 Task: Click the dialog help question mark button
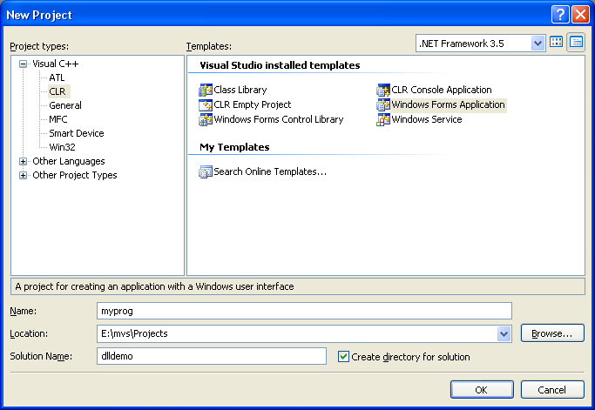pyautogui.click(x=560, y=15)
